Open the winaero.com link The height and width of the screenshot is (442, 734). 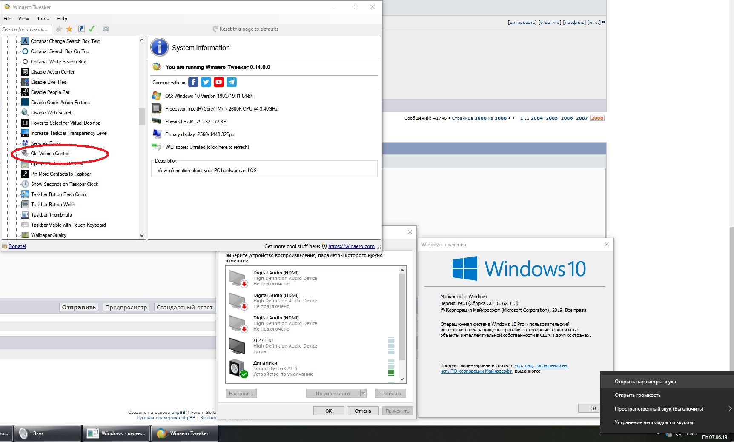pos(351,246)
